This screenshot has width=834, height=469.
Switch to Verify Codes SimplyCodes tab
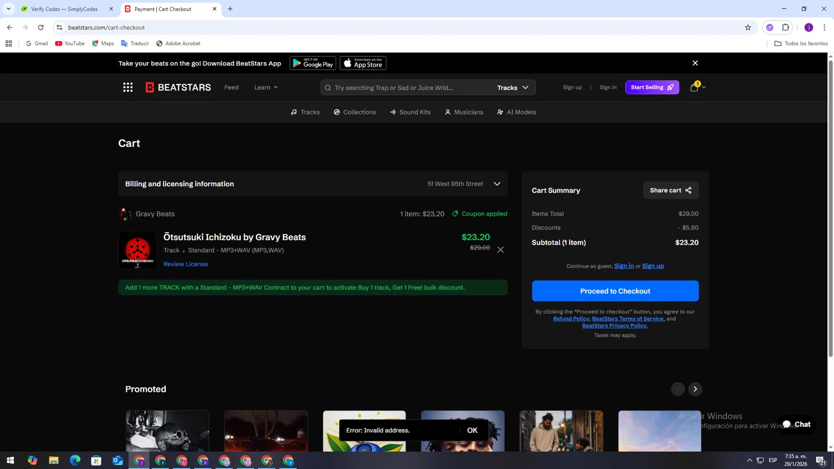[x=66, y=9]
